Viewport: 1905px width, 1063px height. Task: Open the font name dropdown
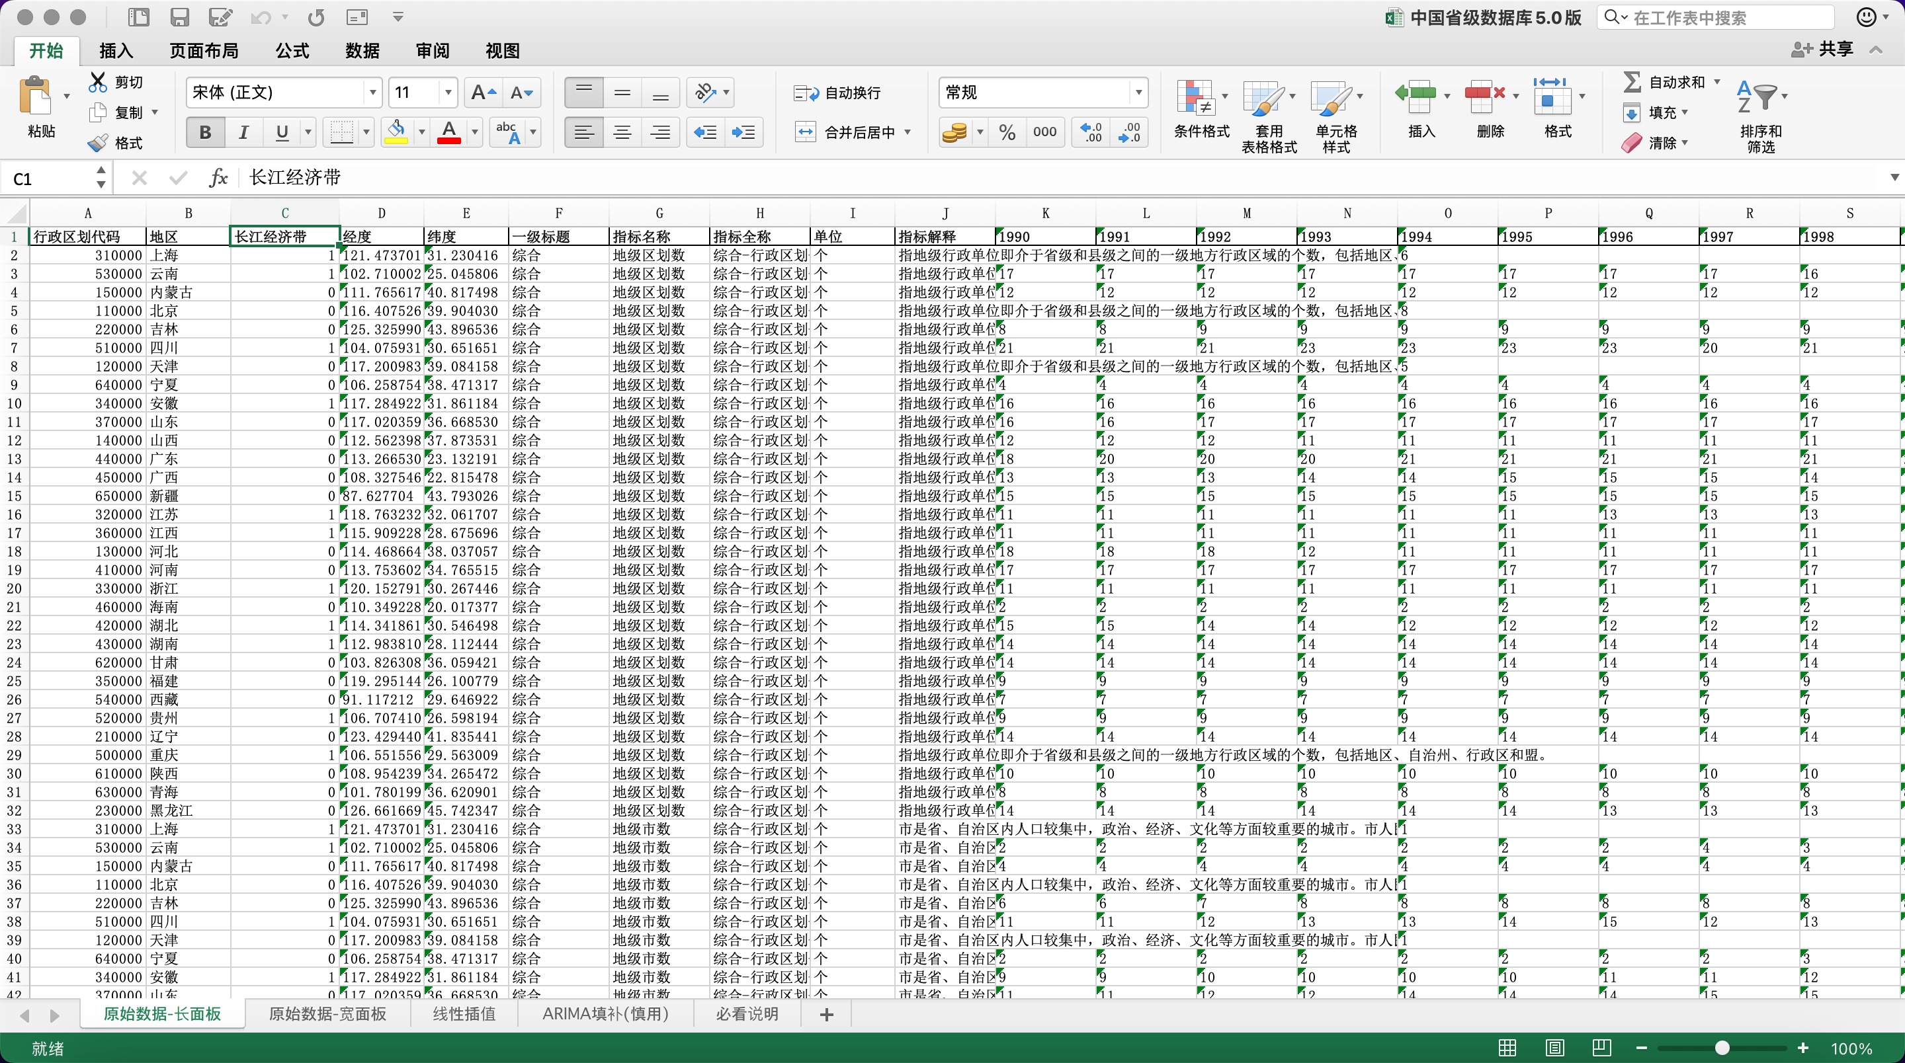pyautogui.click(x=372, y=93)
